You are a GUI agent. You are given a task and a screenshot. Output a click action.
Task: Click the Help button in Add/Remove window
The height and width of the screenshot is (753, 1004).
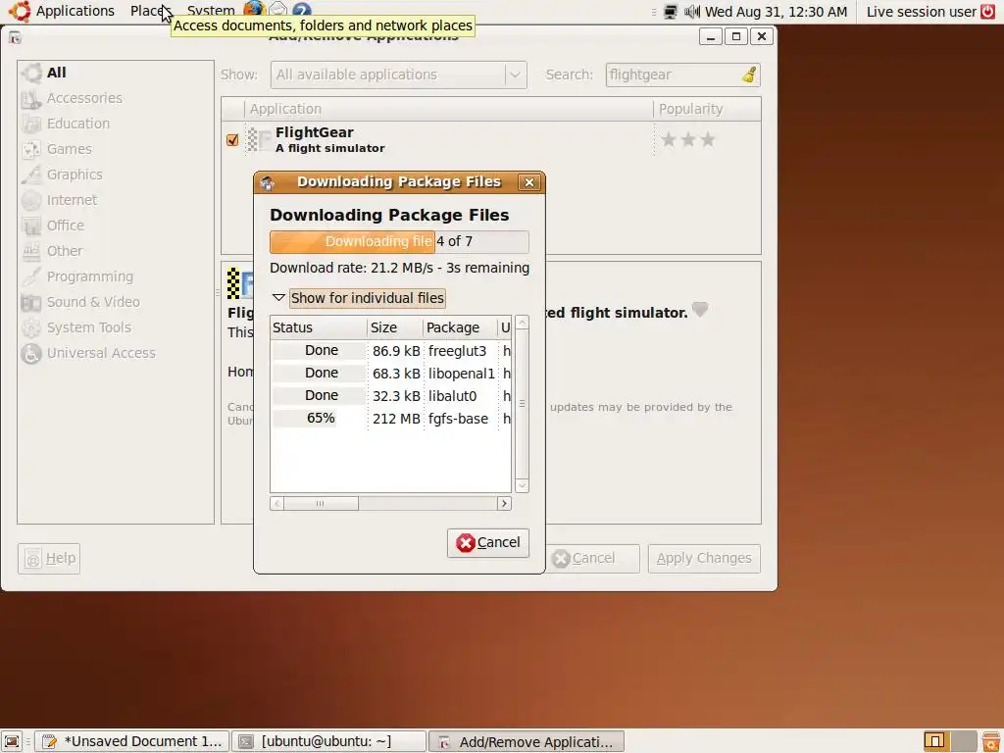coord(49,558)
